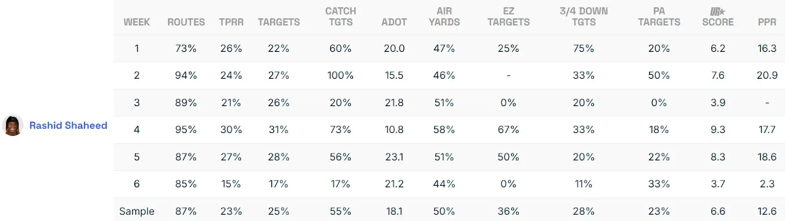The width and height of the screenshot is (785, 221).
Task: Select the Sample summary row label
Action: (137, 211)
